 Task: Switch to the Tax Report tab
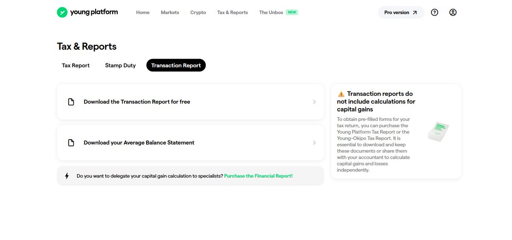point(76,65)
